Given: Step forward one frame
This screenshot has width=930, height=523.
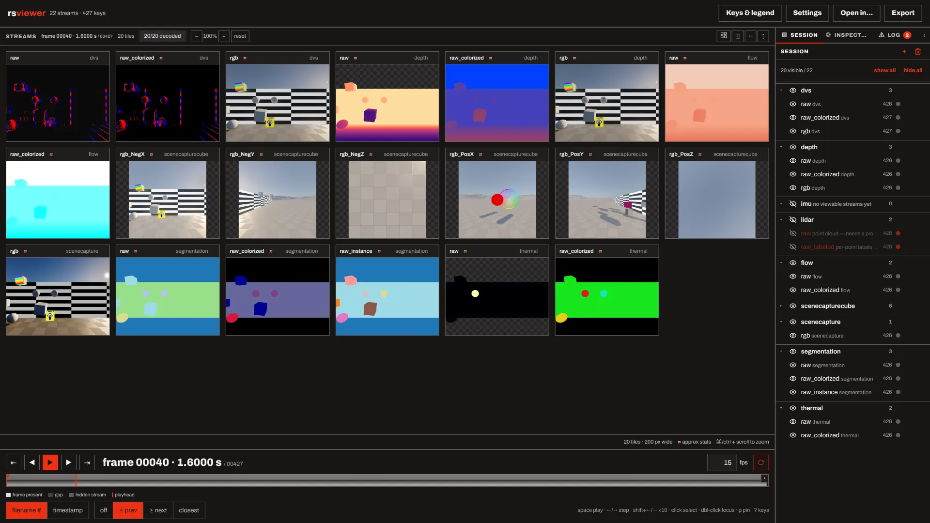Looking at the screenshot, I should coord(69,462).
